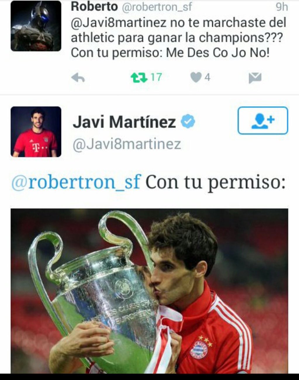The height and width of the screenshot is (380, 299).
Task: Open the Roberto display name
Action: (94, 7)
